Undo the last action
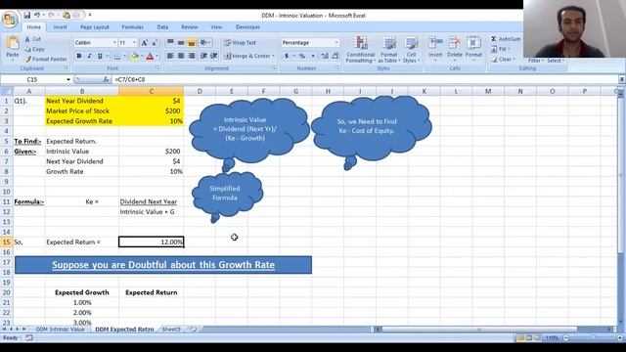This screenshot has width=626, height=352. tap(37, 16)
